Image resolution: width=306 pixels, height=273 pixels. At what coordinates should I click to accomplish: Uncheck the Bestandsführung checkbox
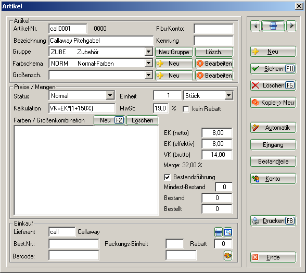tap(167, 177)
